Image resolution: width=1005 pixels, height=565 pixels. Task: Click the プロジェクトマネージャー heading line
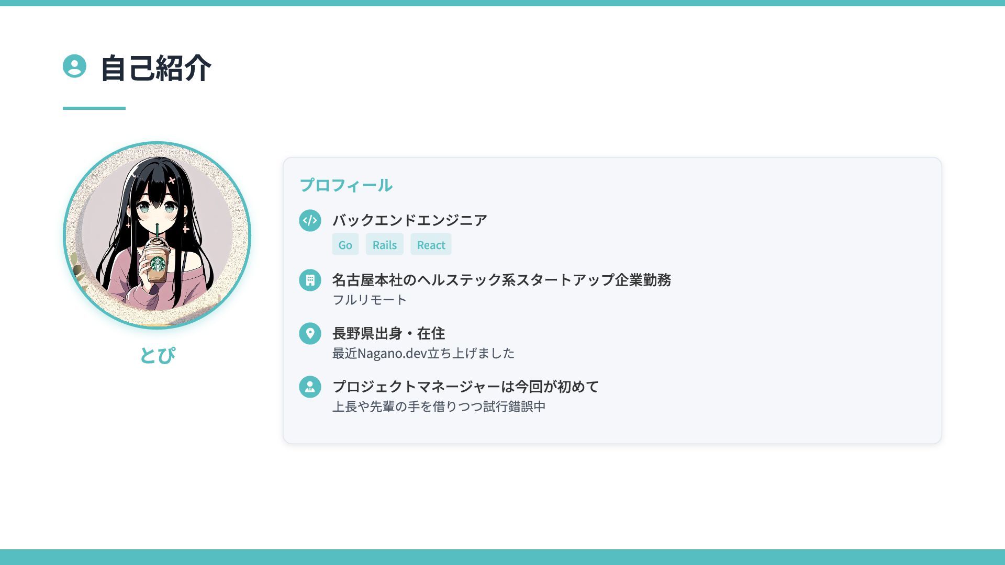point(466,387)
